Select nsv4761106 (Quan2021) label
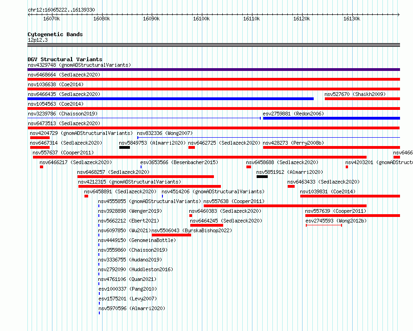This screenshot has width=413, height=331. pos(127,279)
